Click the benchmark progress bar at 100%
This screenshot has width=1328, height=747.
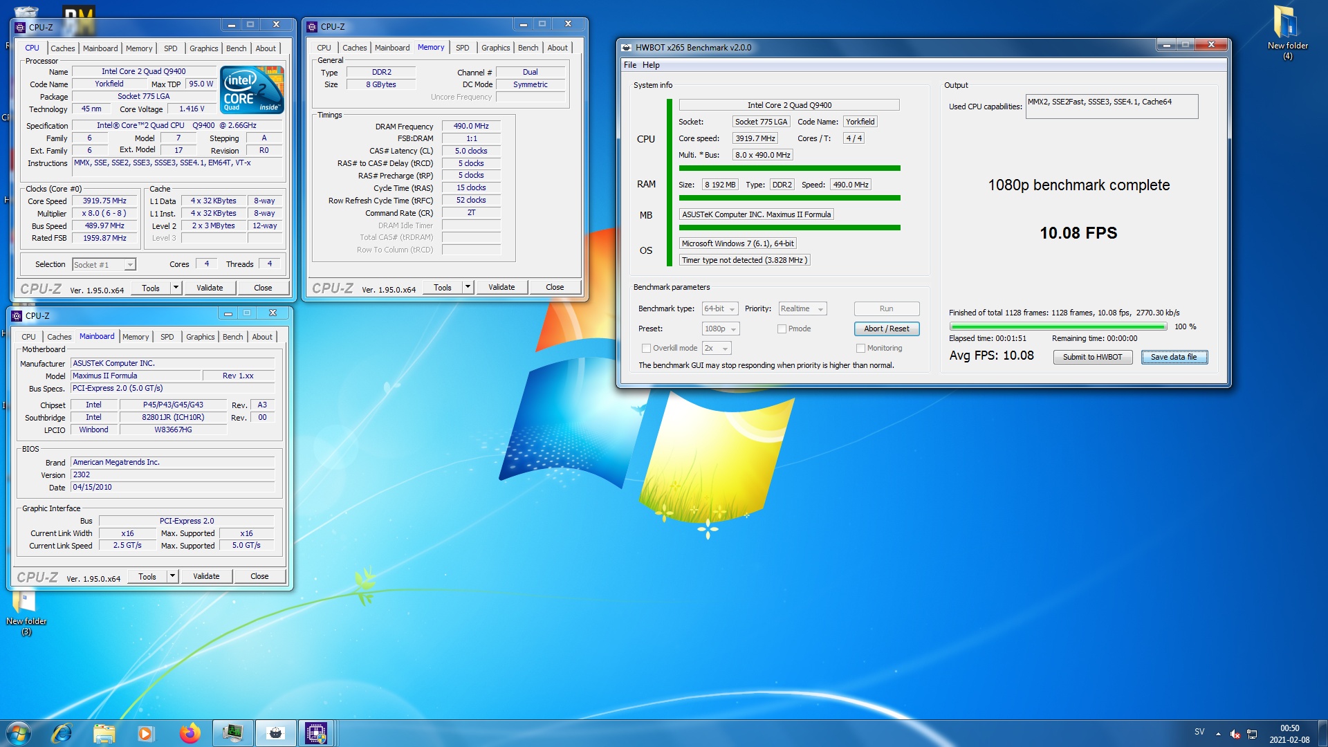(1058, 326)
